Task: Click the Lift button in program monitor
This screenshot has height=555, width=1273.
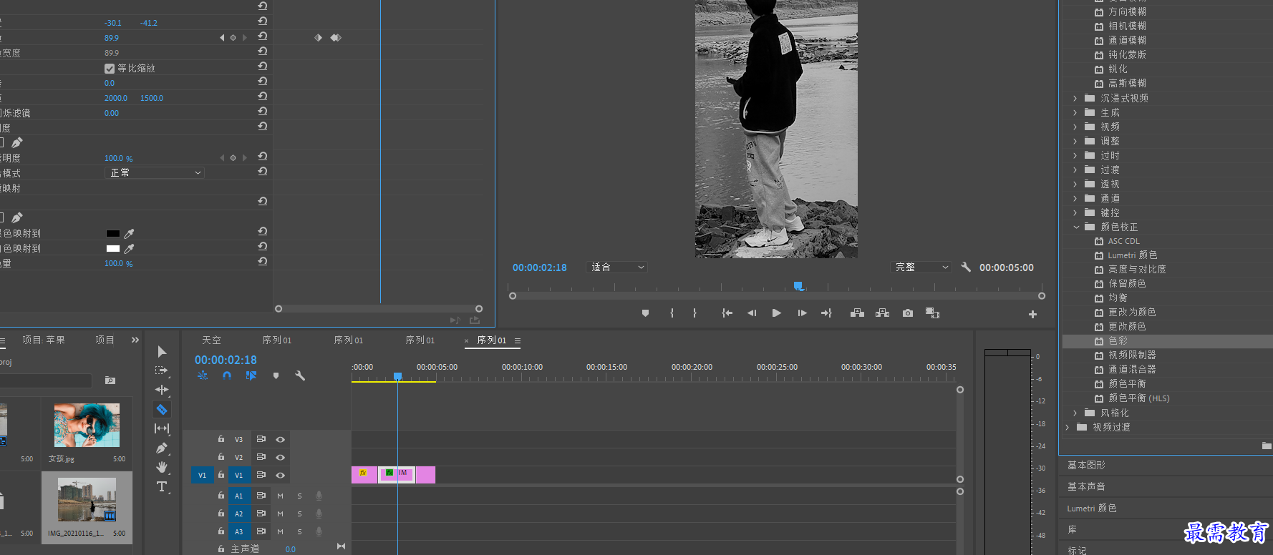Action: pyautogui.click(x=857, y=313)
